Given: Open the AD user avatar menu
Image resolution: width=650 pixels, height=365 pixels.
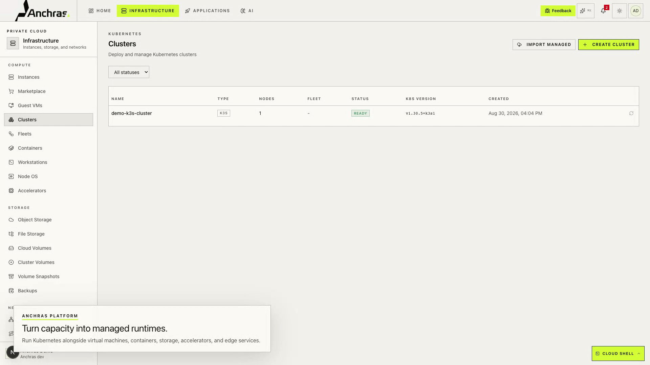Looking at the screenshot, I should [636, 11].
